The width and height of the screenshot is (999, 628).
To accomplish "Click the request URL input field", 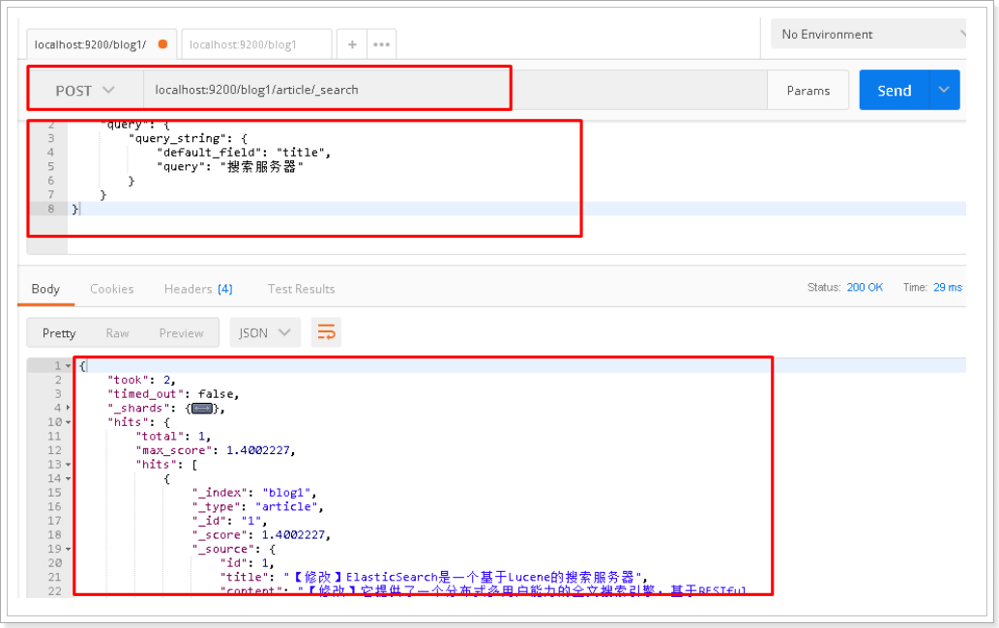I will tap(455, 90).
